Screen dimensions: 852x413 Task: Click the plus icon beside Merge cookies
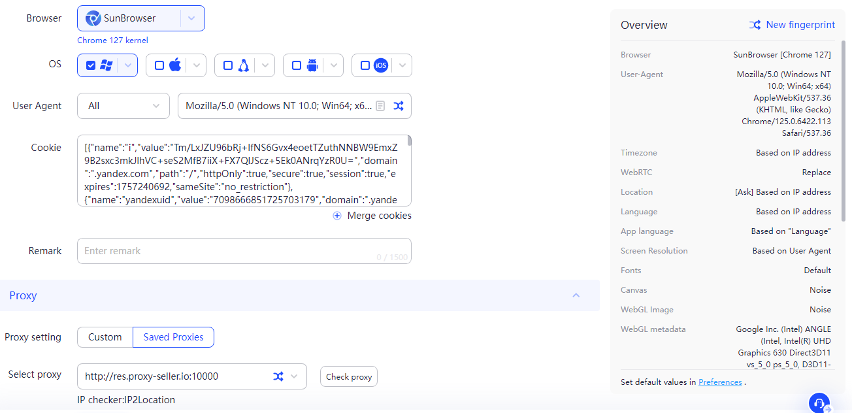(337, 216)
